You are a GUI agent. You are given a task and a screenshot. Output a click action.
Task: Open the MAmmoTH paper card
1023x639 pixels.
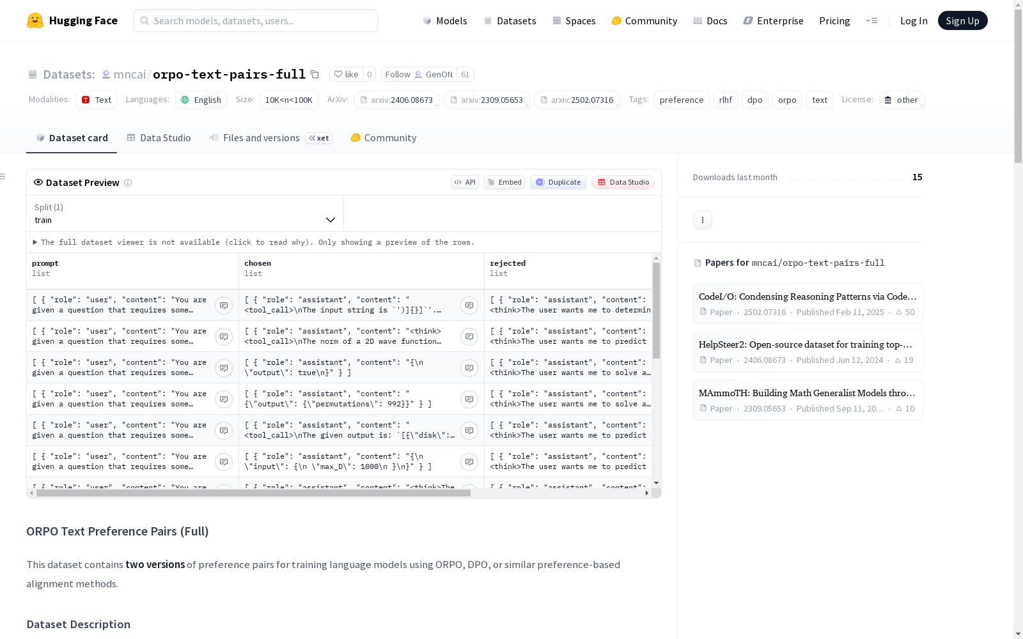(808, 400)
